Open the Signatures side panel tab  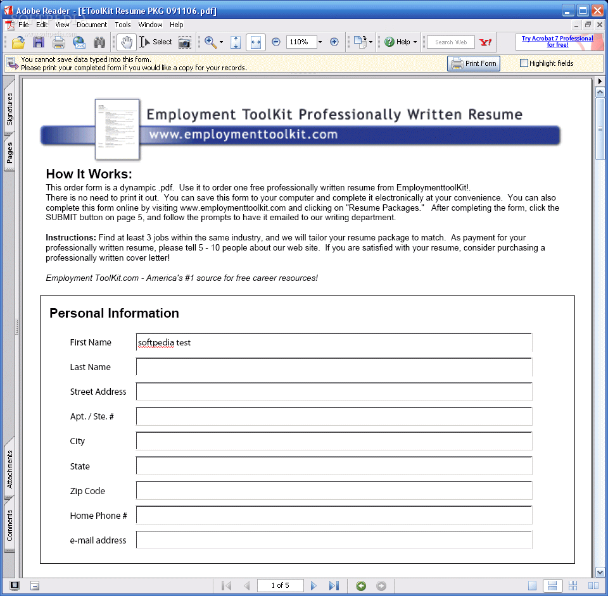(x=9, y=109)
